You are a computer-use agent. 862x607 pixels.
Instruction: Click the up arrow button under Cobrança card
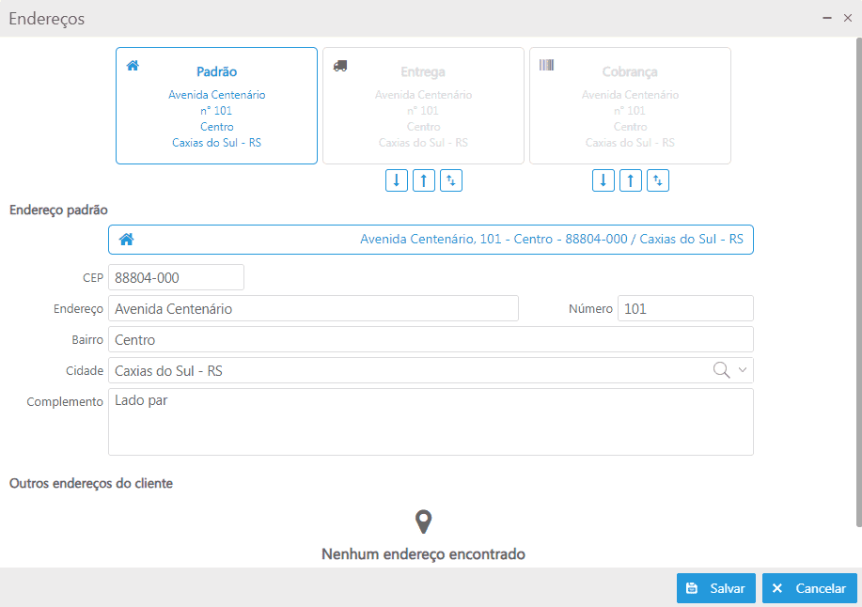631,180
